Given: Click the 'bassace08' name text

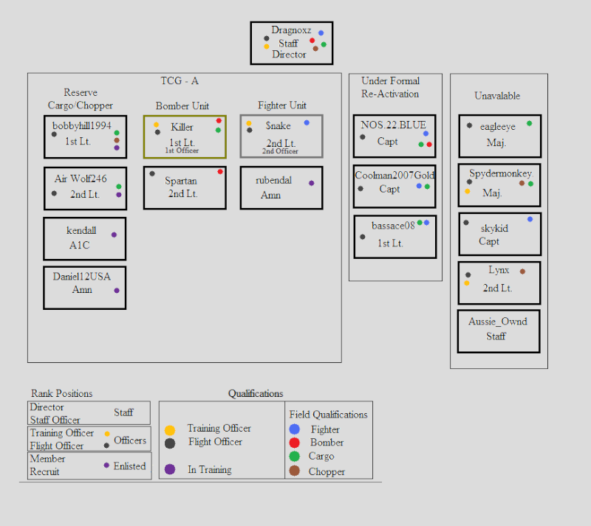Looking at the screenshot, I should click(393, 226).
